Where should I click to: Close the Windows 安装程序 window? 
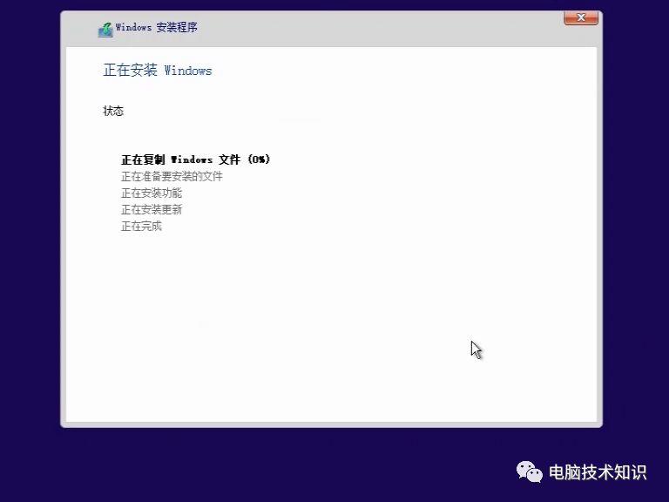coord(581,18)
